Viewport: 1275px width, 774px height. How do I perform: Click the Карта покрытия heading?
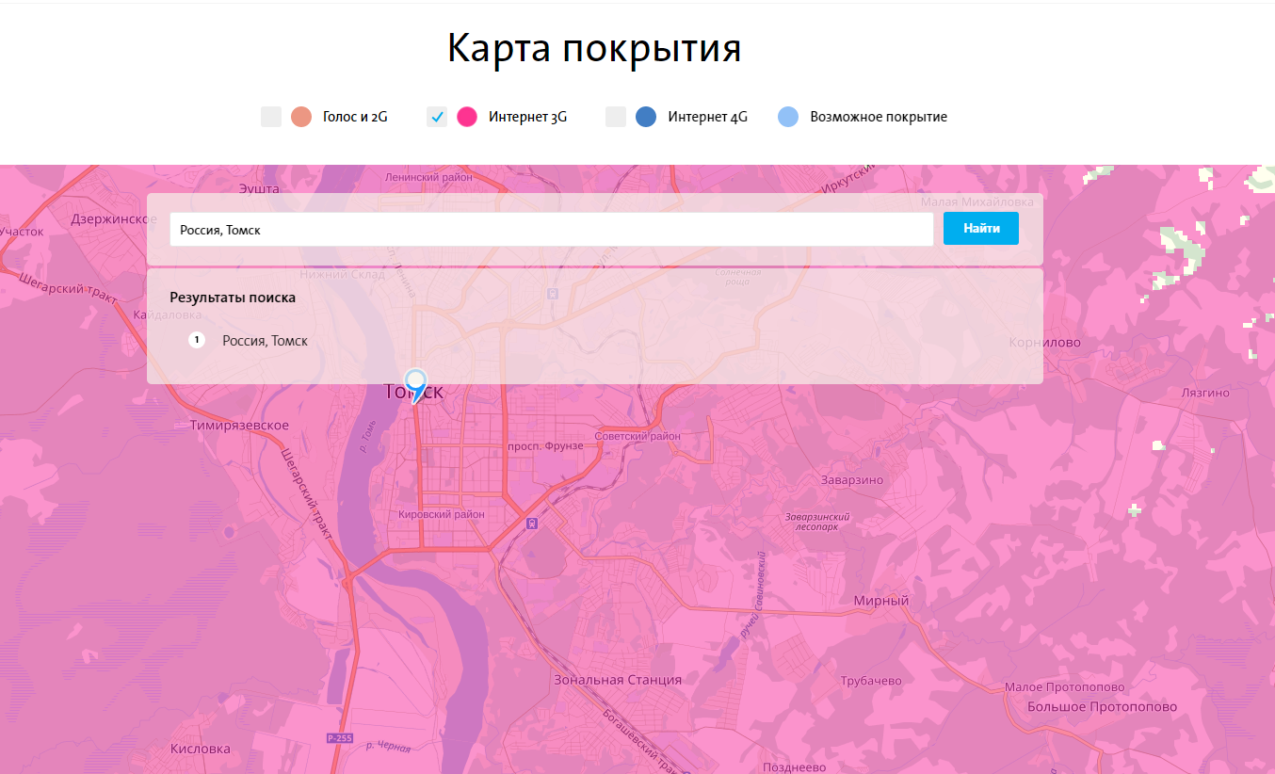(x=594, y=48)
